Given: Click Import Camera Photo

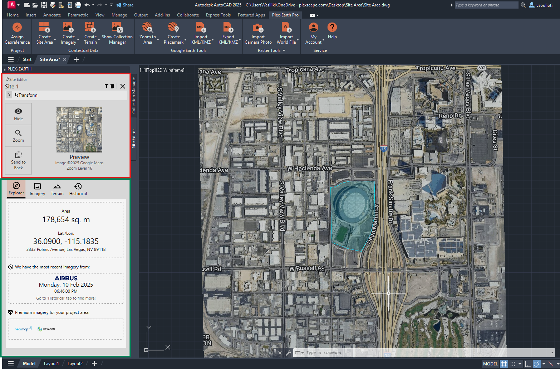Looking at the screenshot, I should coord(258,33).
